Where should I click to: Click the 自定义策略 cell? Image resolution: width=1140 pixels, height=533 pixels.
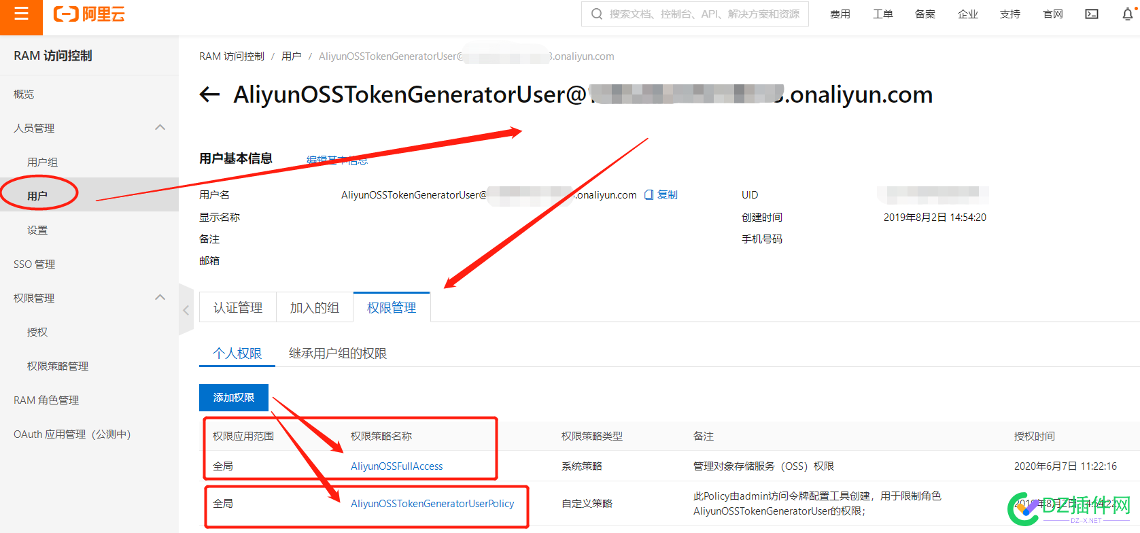pos(587,504)
